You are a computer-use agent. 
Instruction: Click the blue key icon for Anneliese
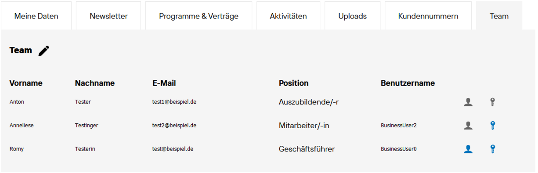coord(493,126)
